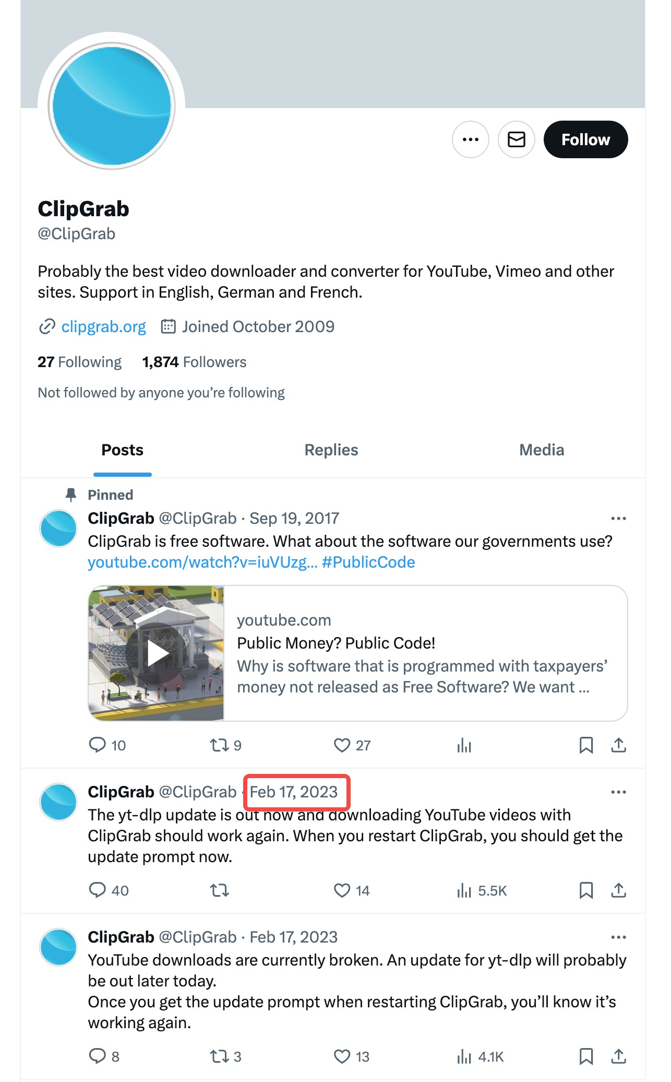Play the Public Money? Public Code! video

[157, 653]
